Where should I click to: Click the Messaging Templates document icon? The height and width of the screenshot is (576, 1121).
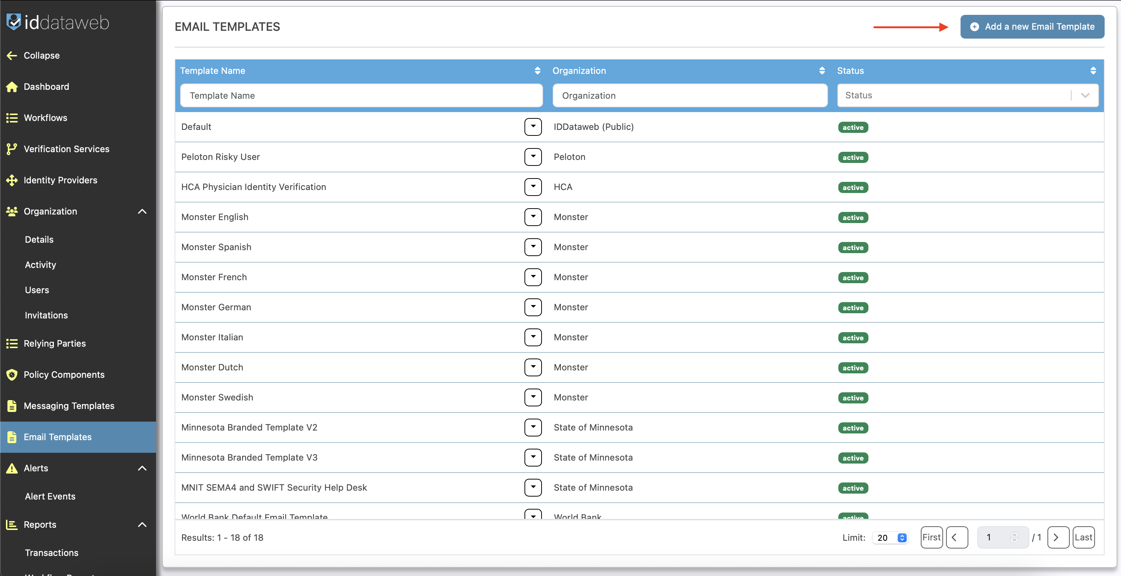[x=12, y=406]
